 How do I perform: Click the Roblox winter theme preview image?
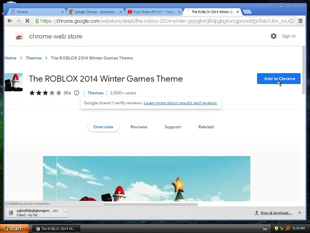tap(147, 179)
